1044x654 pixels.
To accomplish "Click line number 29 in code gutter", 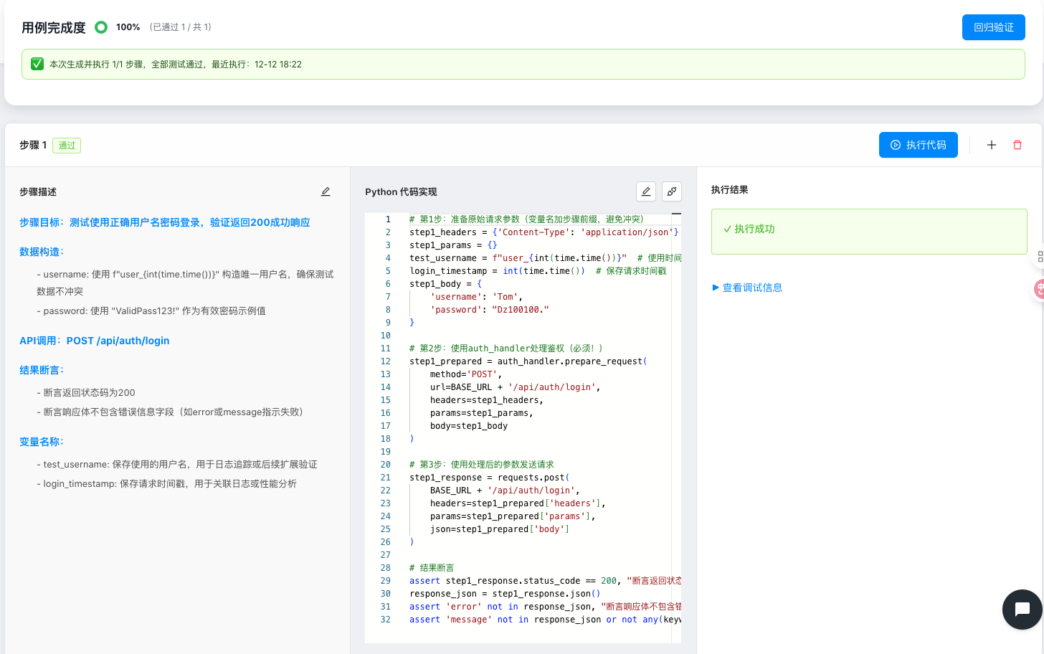I will (x=385, y=581).
